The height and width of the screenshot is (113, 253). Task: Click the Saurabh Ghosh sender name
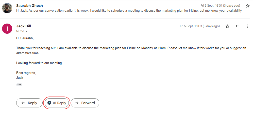click(x=29, y=6)
